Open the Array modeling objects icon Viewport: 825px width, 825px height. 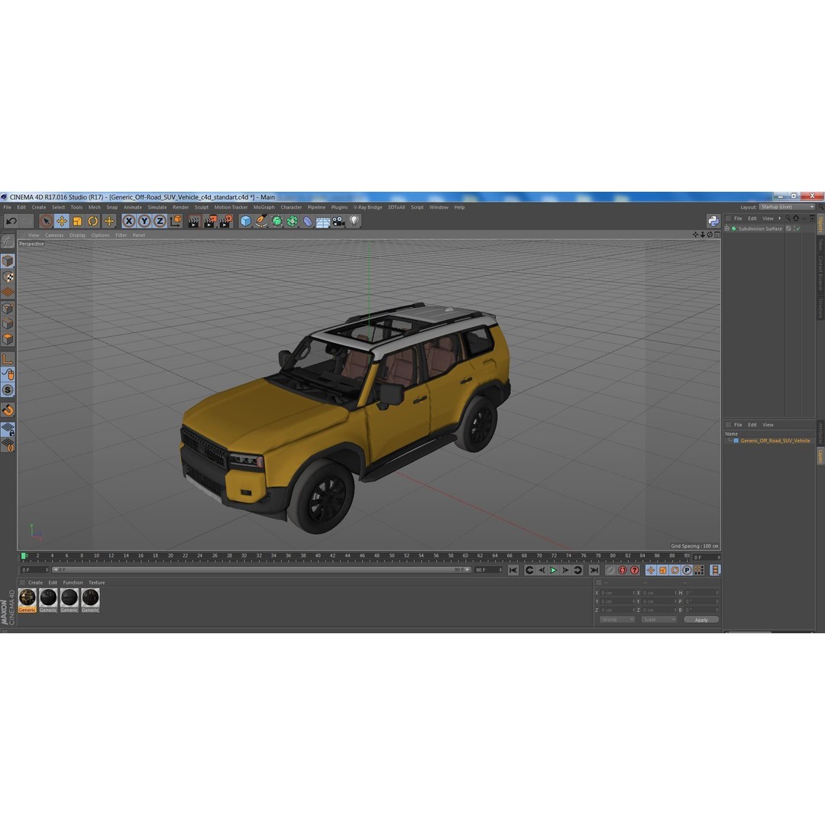[292, 222]
